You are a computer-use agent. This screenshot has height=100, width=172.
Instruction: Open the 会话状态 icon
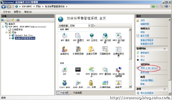(x=64, y=49)
